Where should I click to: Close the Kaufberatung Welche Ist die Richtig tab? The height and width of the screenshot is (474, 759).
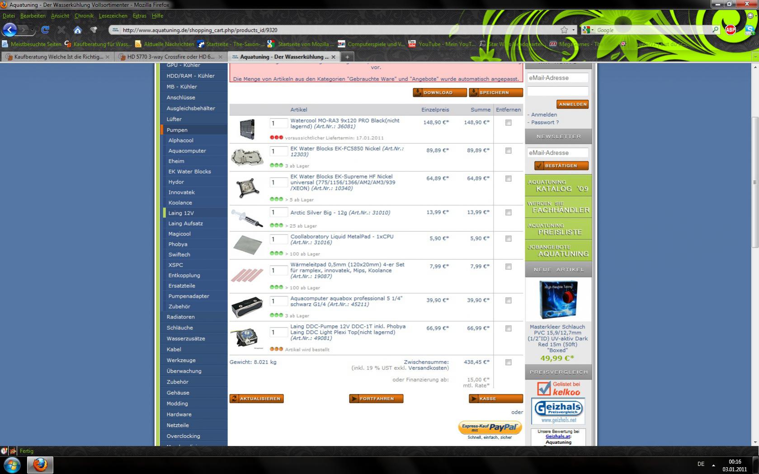108,57
